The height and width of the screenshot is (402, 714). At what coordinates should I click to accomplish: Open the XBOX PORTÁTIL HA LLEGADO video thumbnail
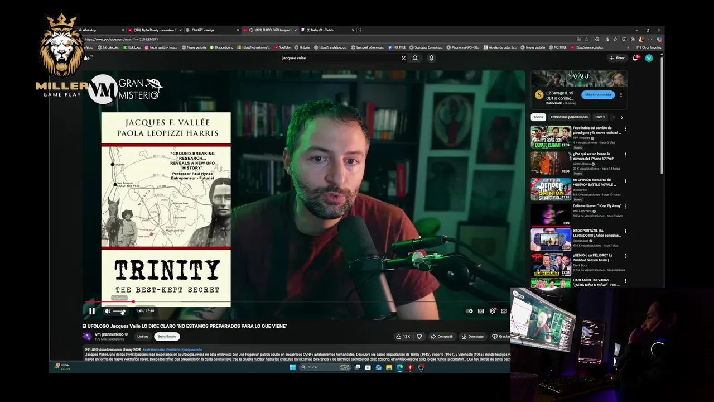(x=551, y=239)
